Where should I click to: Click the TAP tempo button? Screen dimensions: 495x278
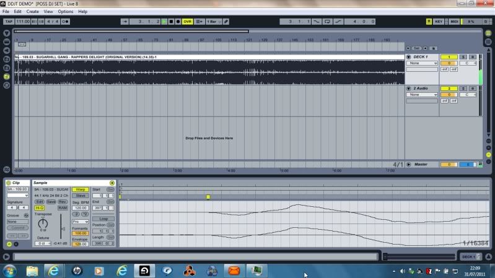[8, 21]
